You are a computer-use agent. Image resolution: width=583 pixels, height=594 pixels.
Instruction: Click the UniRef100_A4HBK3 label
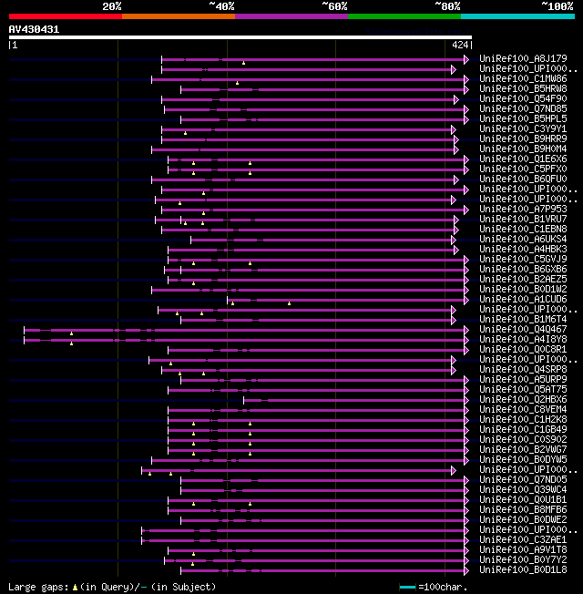[523, 250]
